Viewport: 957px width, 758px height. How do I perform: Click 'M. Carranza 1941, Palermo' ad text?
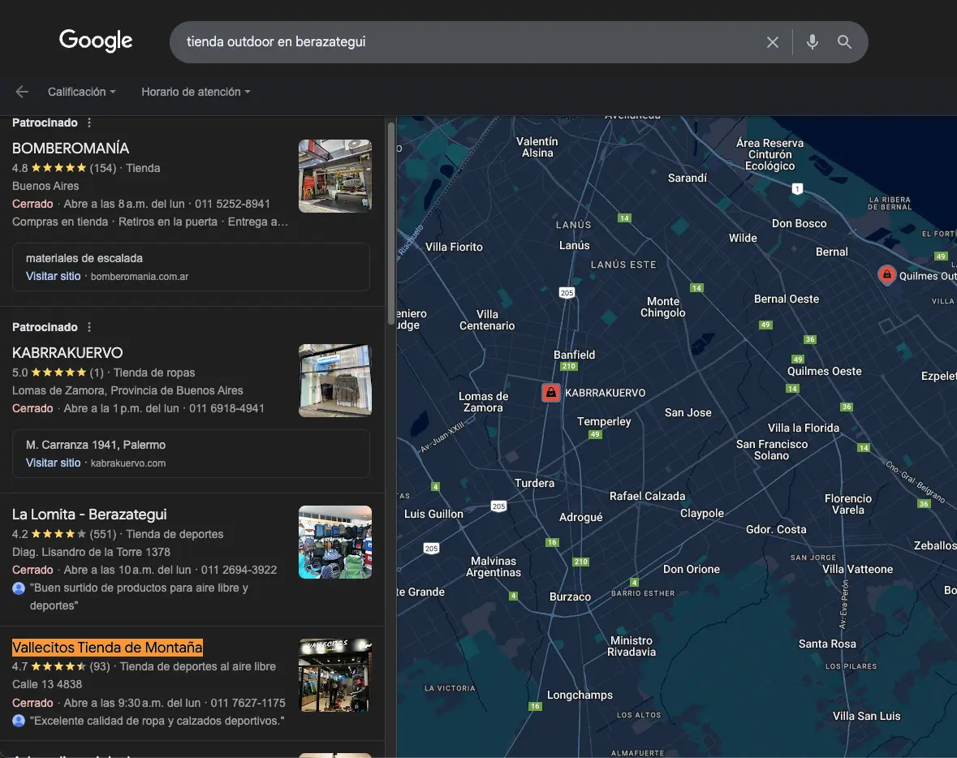[x=96, y=445]
